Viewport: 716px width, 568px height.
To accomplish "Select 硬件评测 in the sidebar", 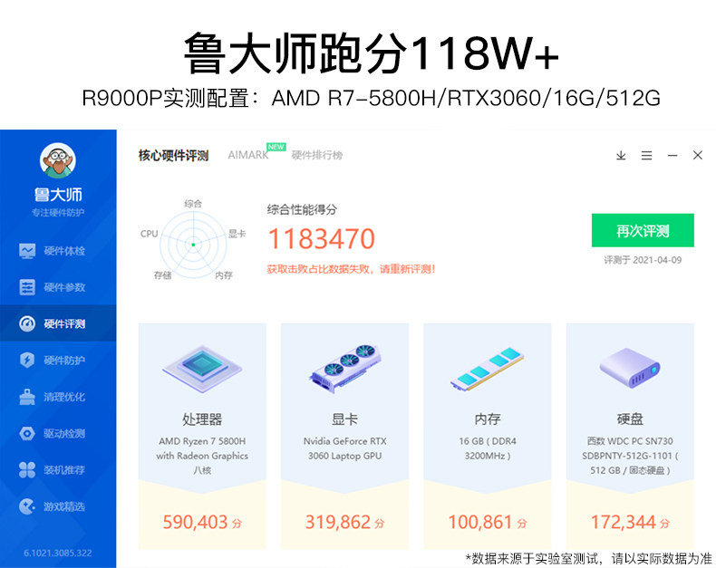I will (x=58, y=323).
